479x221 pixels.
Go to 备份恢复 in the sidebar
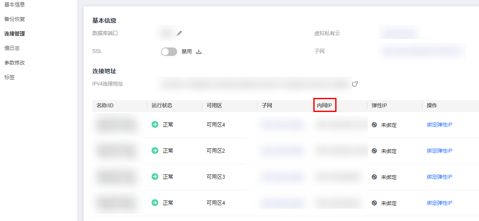tap(15, 19)
